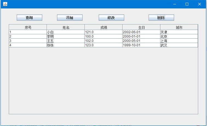
Task: Click the score cell 123.0
Action: [x=104, y=45]
